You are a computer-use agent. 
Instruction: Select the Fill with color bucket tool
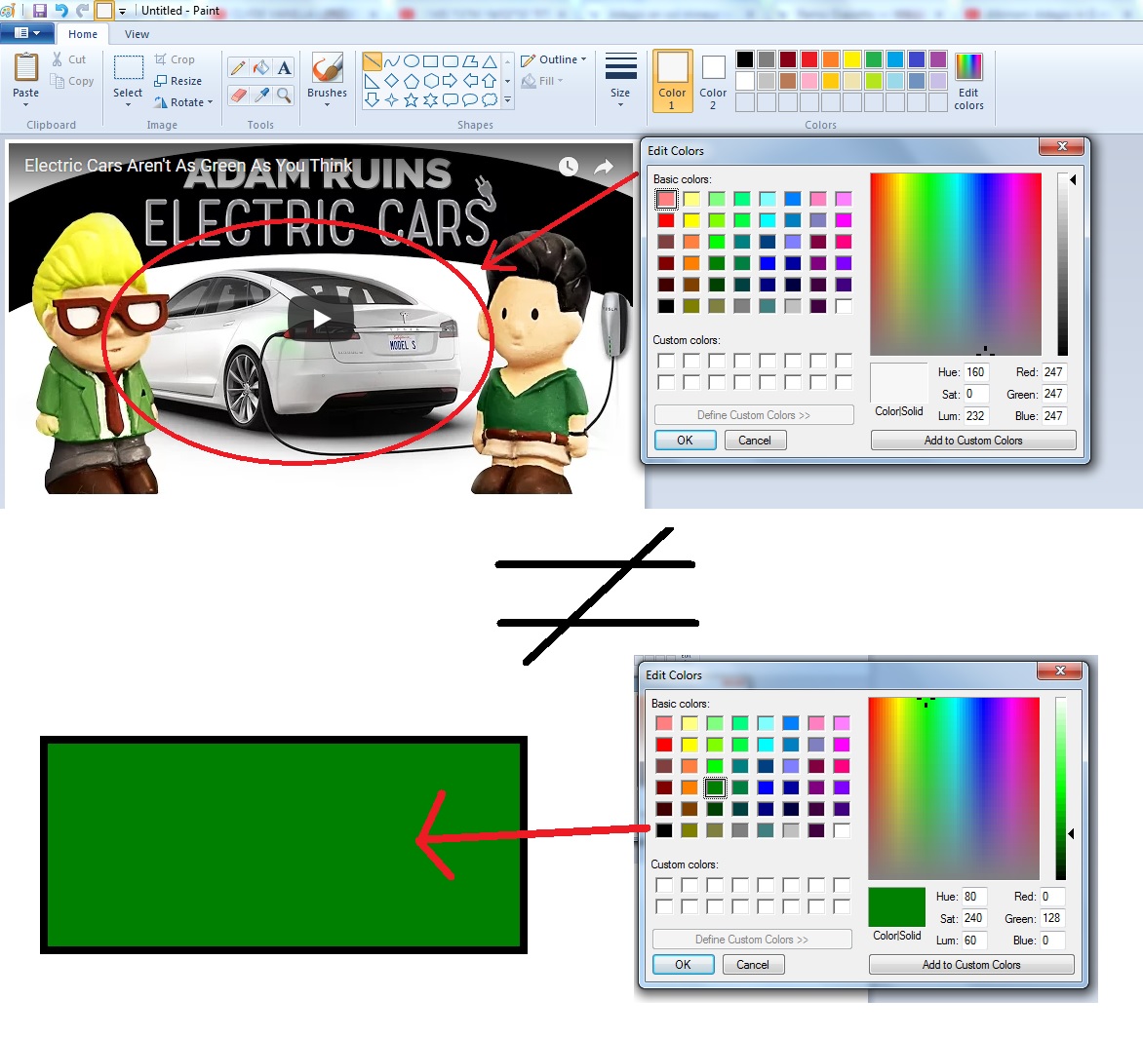pos(260,67)
